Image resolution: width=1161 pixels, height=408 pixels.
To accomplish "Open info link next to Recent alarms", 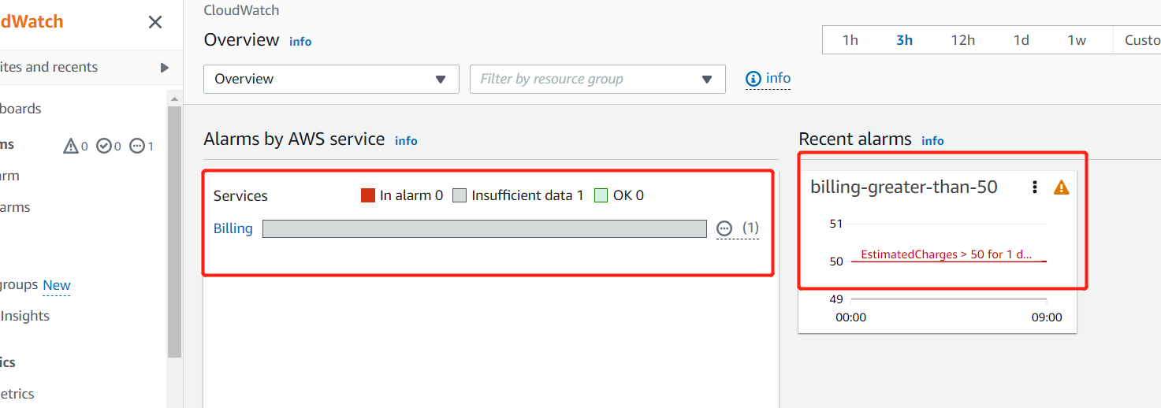I will pos(932,141).
